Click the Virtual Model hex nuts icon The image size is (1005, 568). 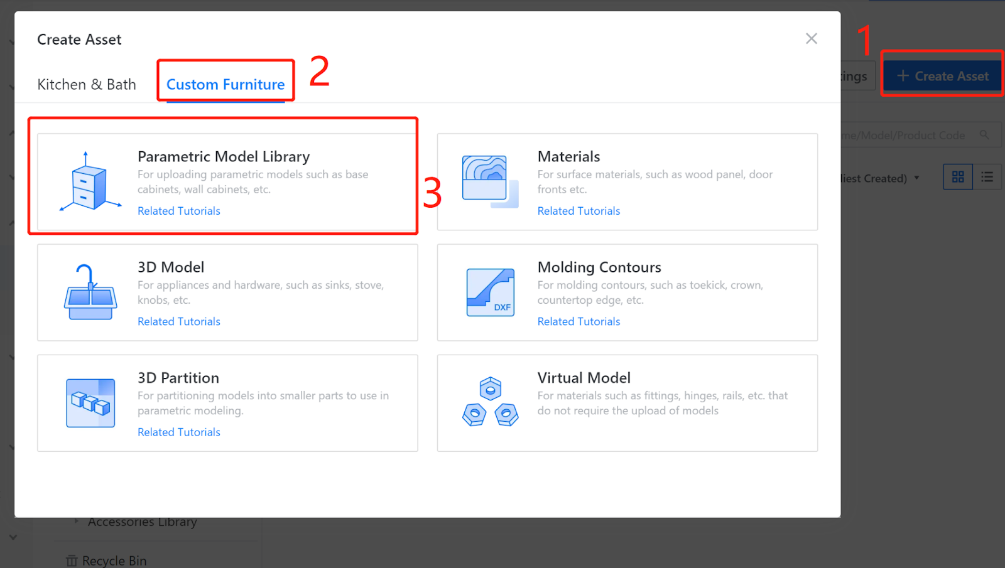click(x=491, y=402)
